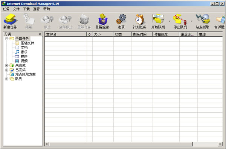
Task: Sort by 状态 column header
Action: tap(122, 34)
